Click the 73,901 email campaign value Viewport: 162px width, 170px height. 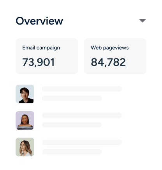click(x=39, y=62)
